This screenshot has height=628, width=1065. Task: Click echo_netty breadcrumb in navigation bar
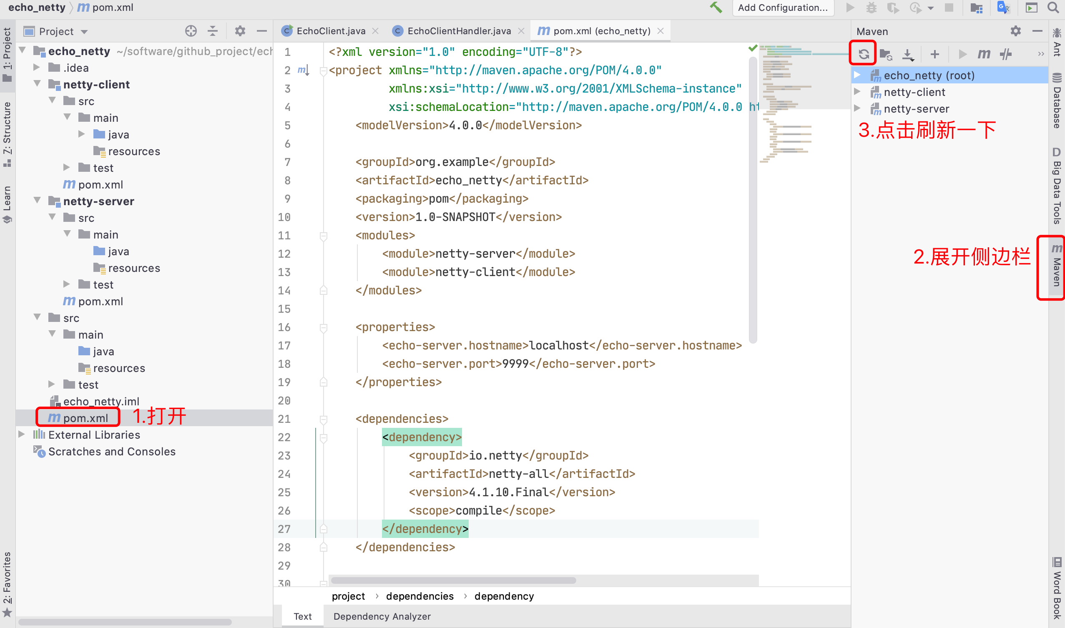pos(37,7)
